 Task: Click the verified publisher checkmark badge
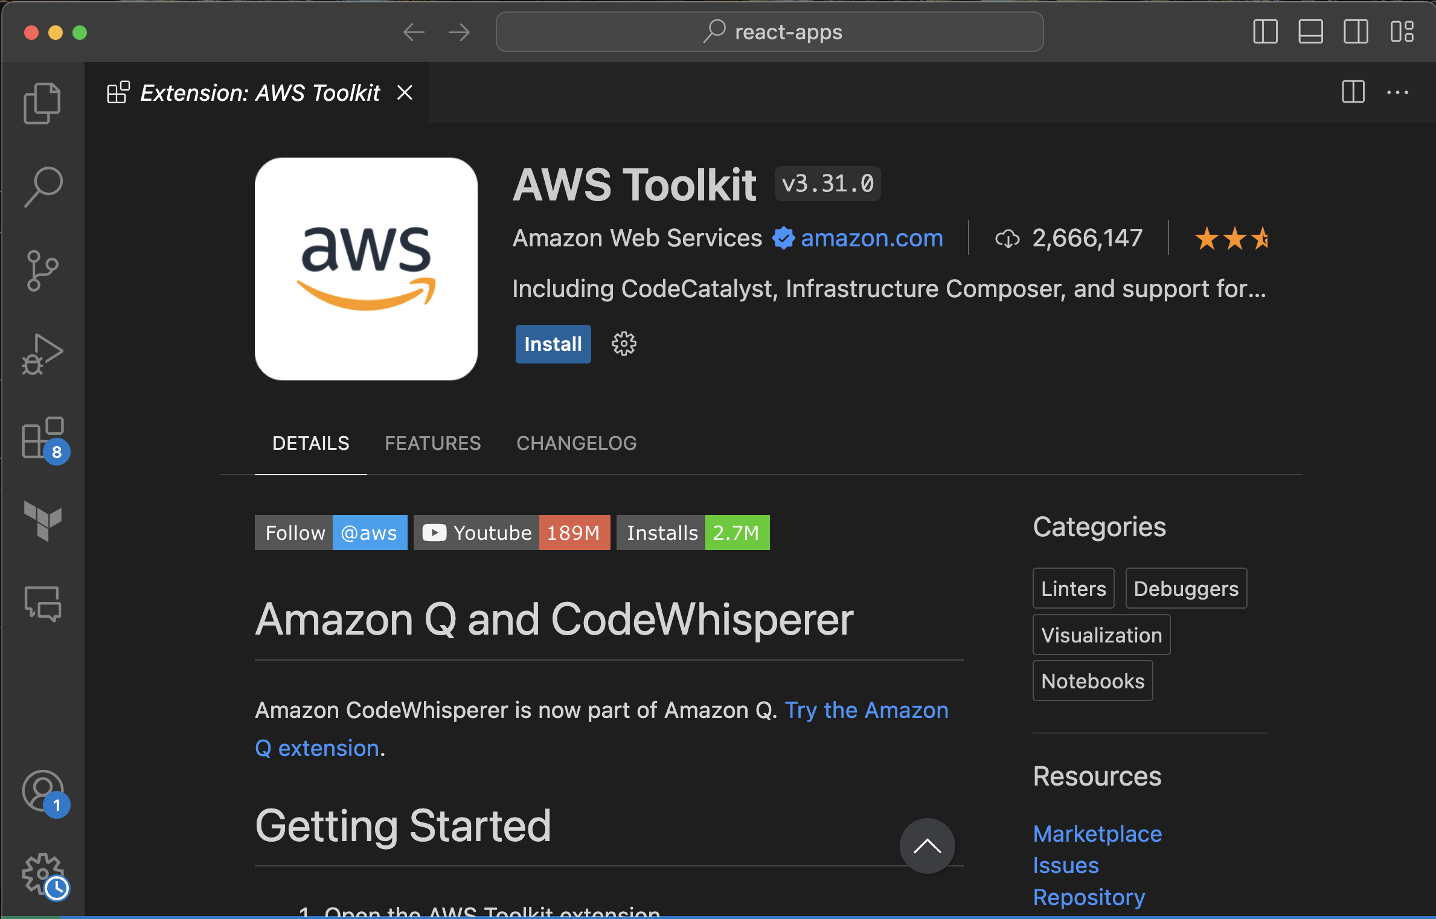click(x=783, y=238)
